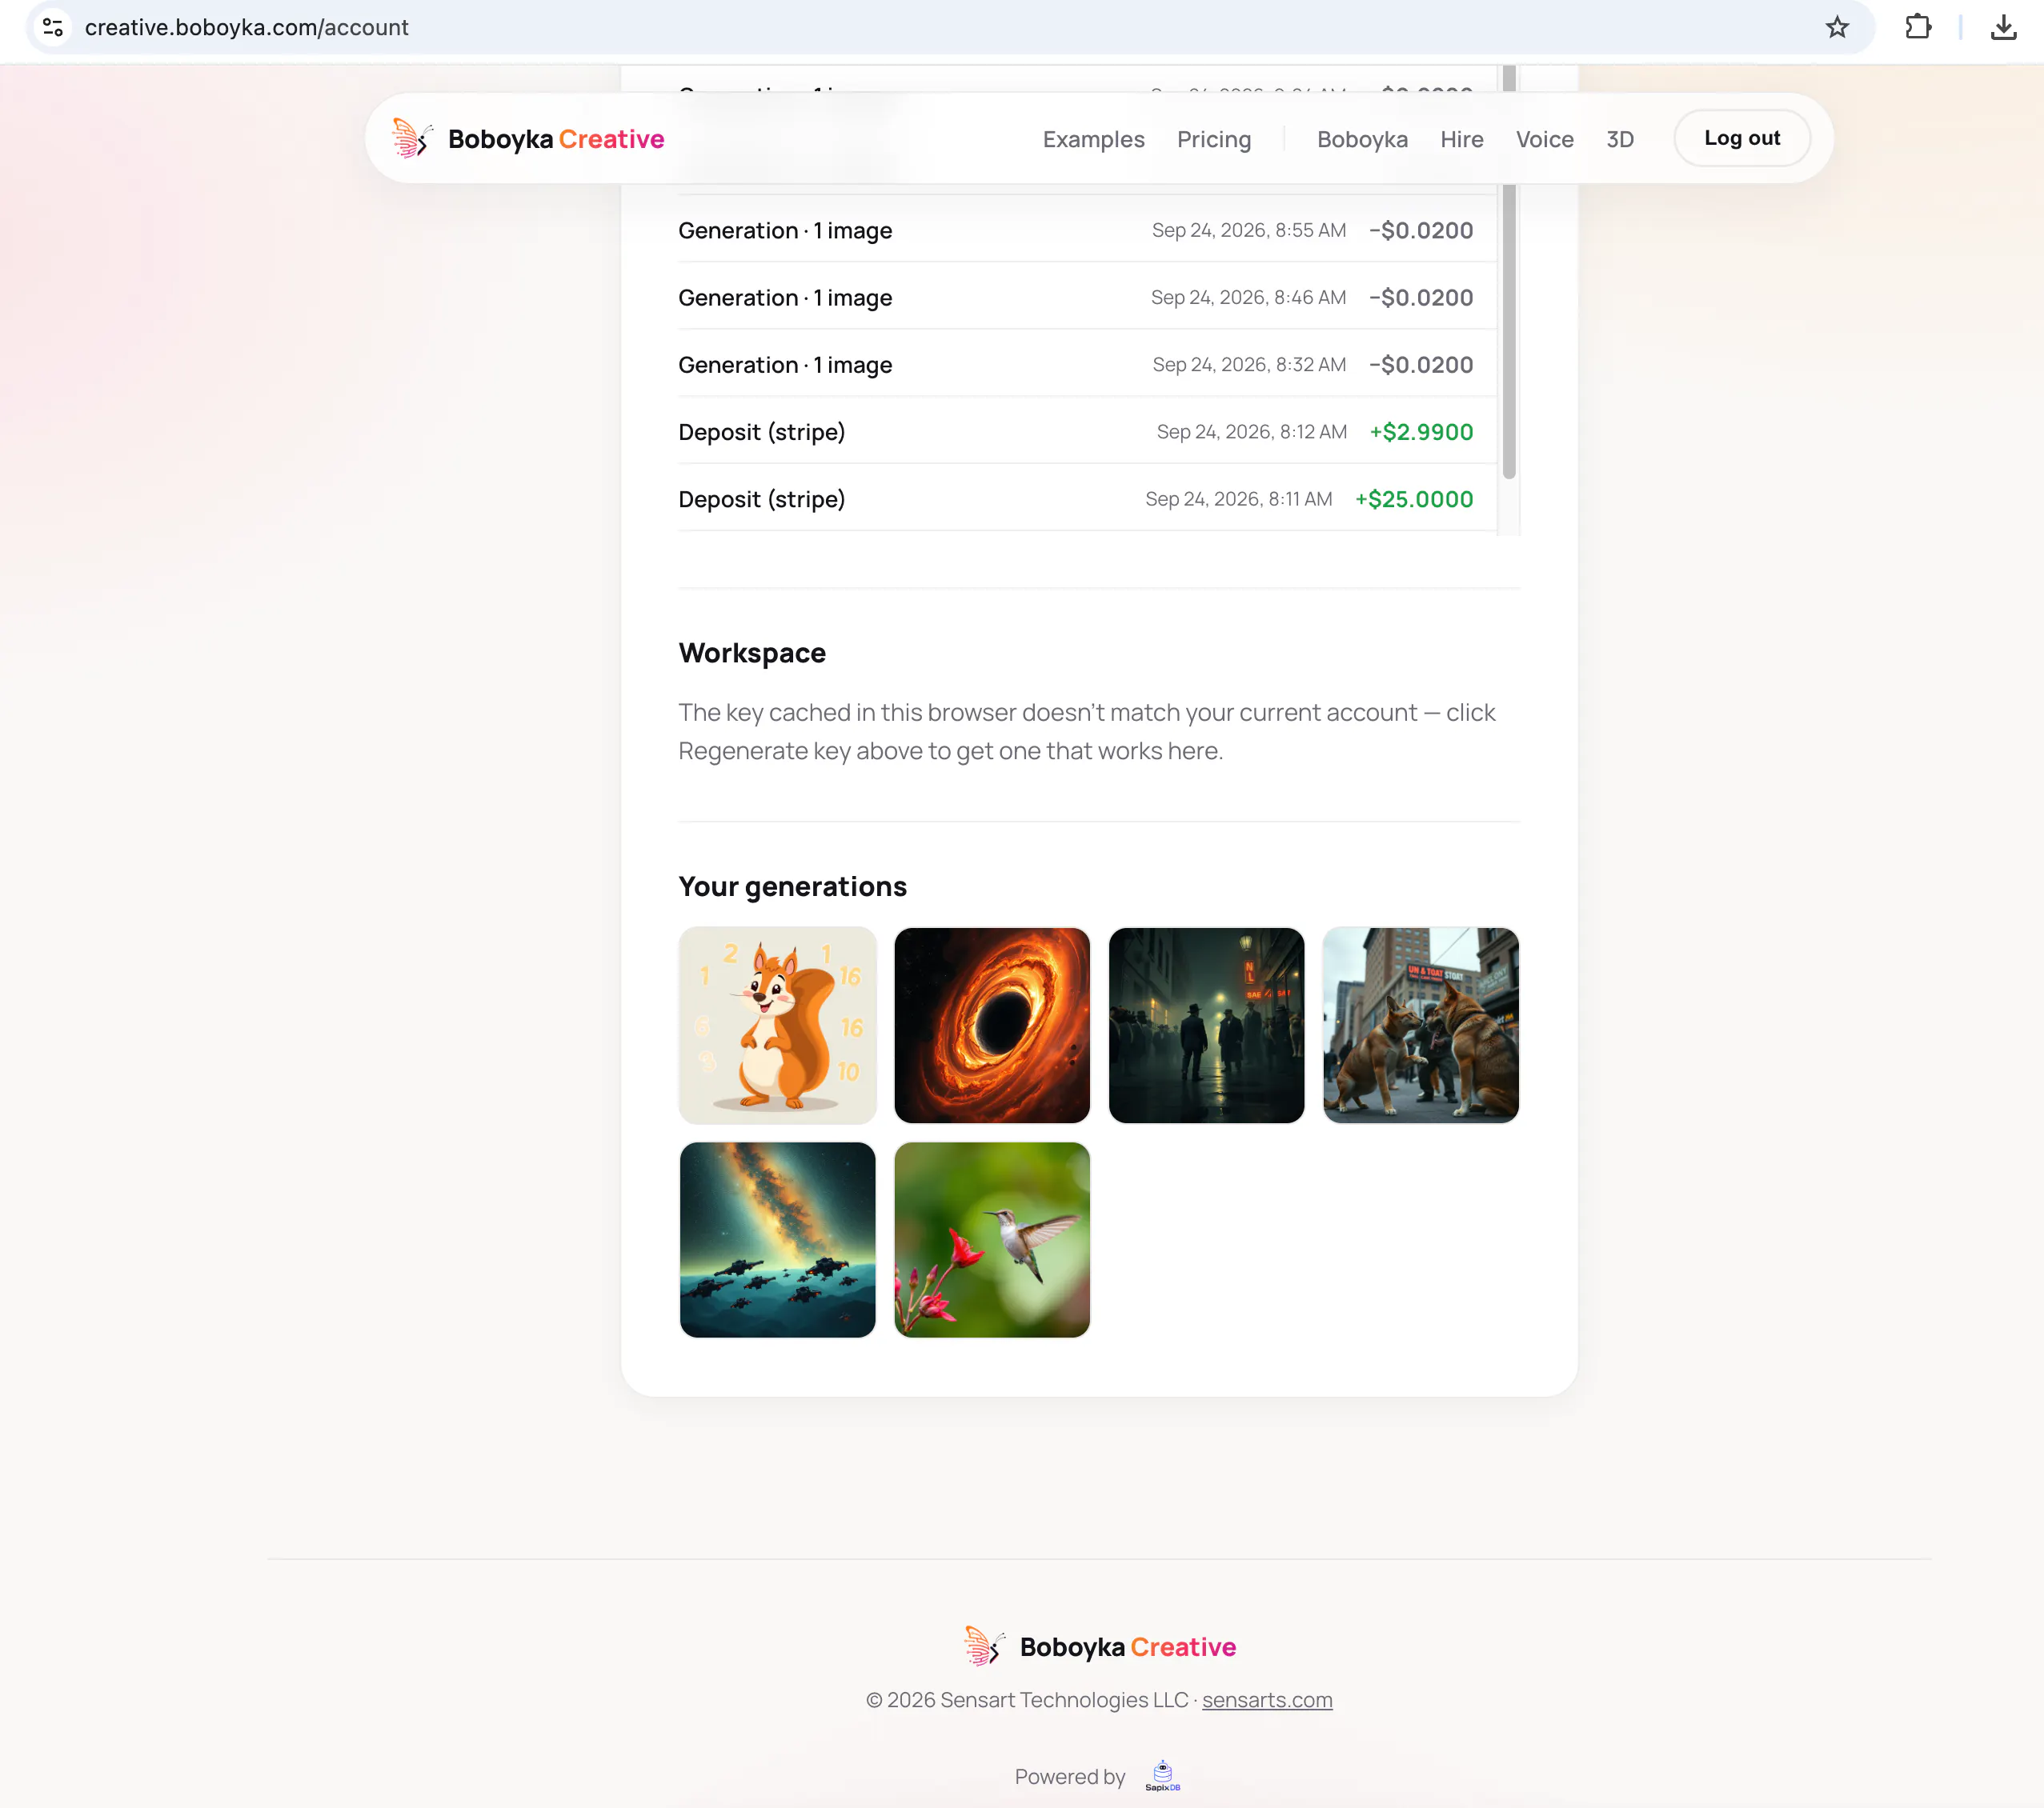Open the 3D nav link

coord(1620,139)
